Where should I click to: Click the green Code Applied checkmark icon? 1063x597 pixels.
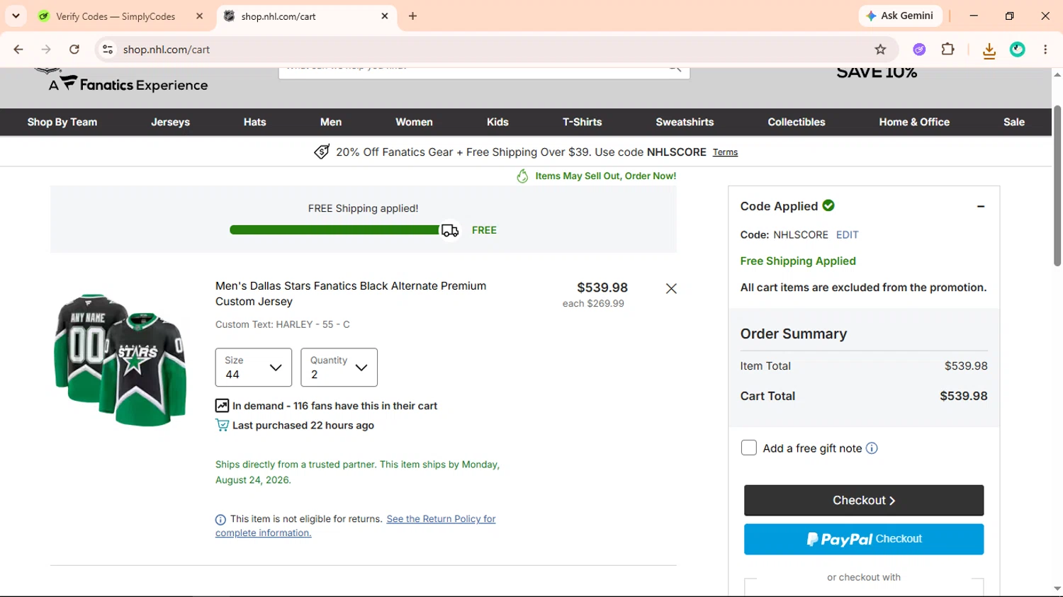828,205
